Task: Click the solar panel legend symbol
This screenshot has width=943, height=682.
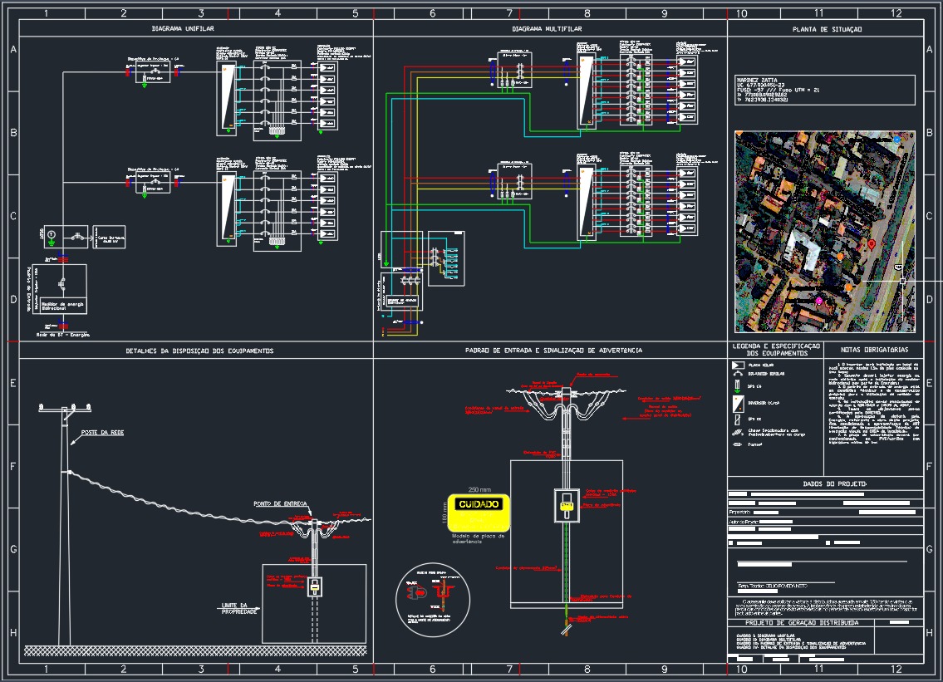Action: click(x=738, y=365)
